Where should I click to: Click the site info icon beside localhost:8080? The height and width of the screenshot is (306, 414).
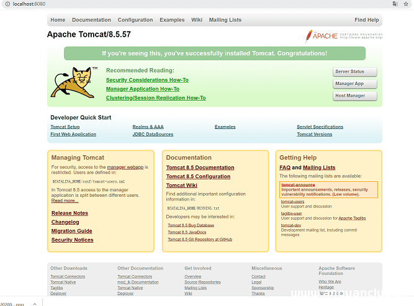point(7,4)
